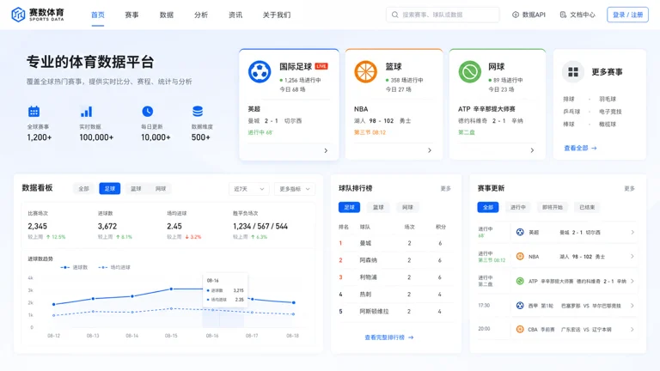Screen dimensions: 660x371
Task: Select 即将开始 filter in 赛事更新
Action: tap(552, 207)
